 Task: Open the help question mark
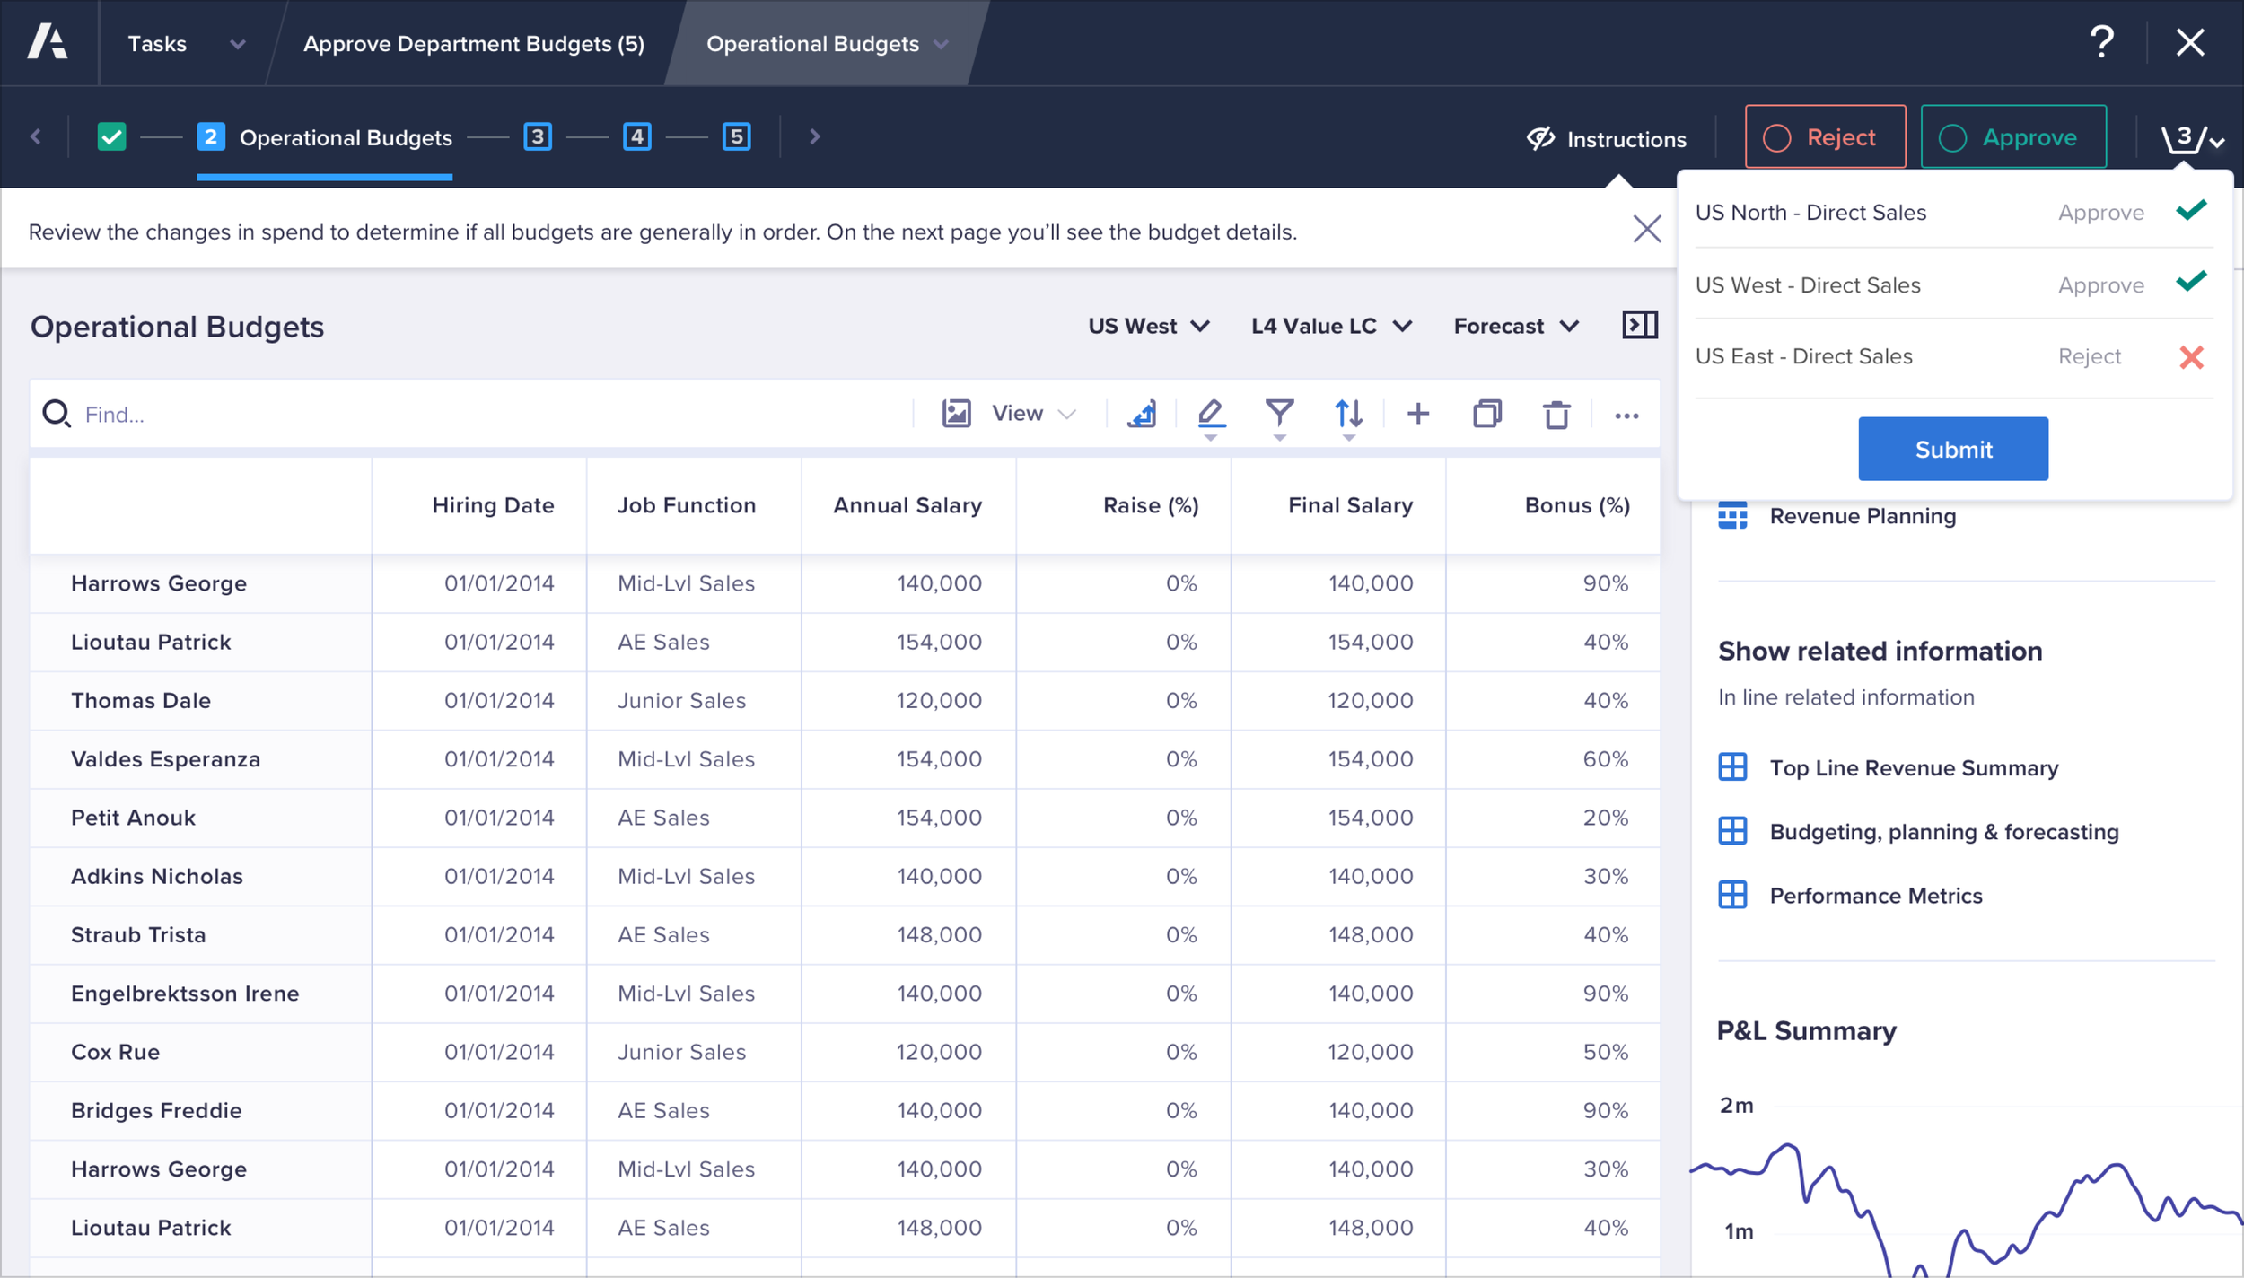coord(2101,42)
